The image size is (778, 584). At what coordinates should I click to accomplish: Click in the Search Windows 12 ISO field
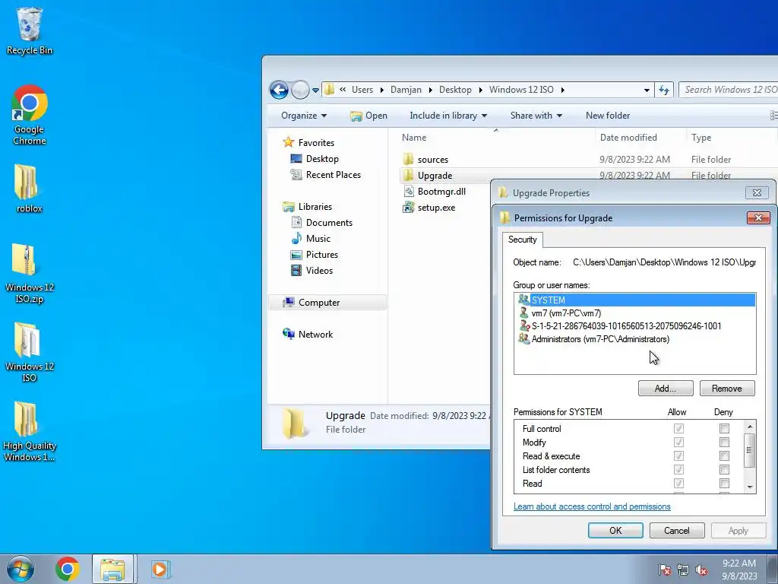pos(729,90)
